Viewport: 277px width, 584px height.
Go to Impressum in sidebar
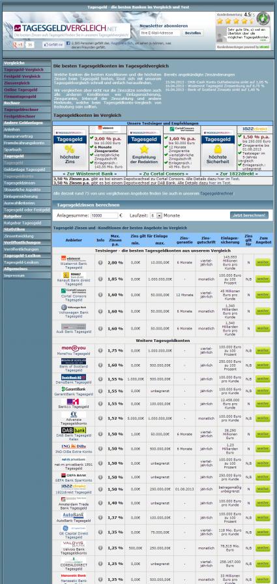pos(14,275)
